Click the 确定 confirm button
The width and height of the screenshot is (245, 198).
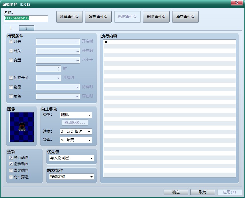(176, 192)
